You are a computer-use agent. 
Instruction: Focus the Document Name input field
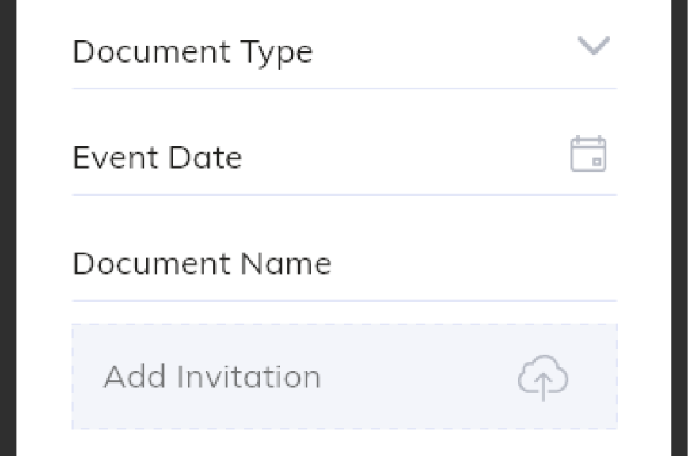coord(344,264)
